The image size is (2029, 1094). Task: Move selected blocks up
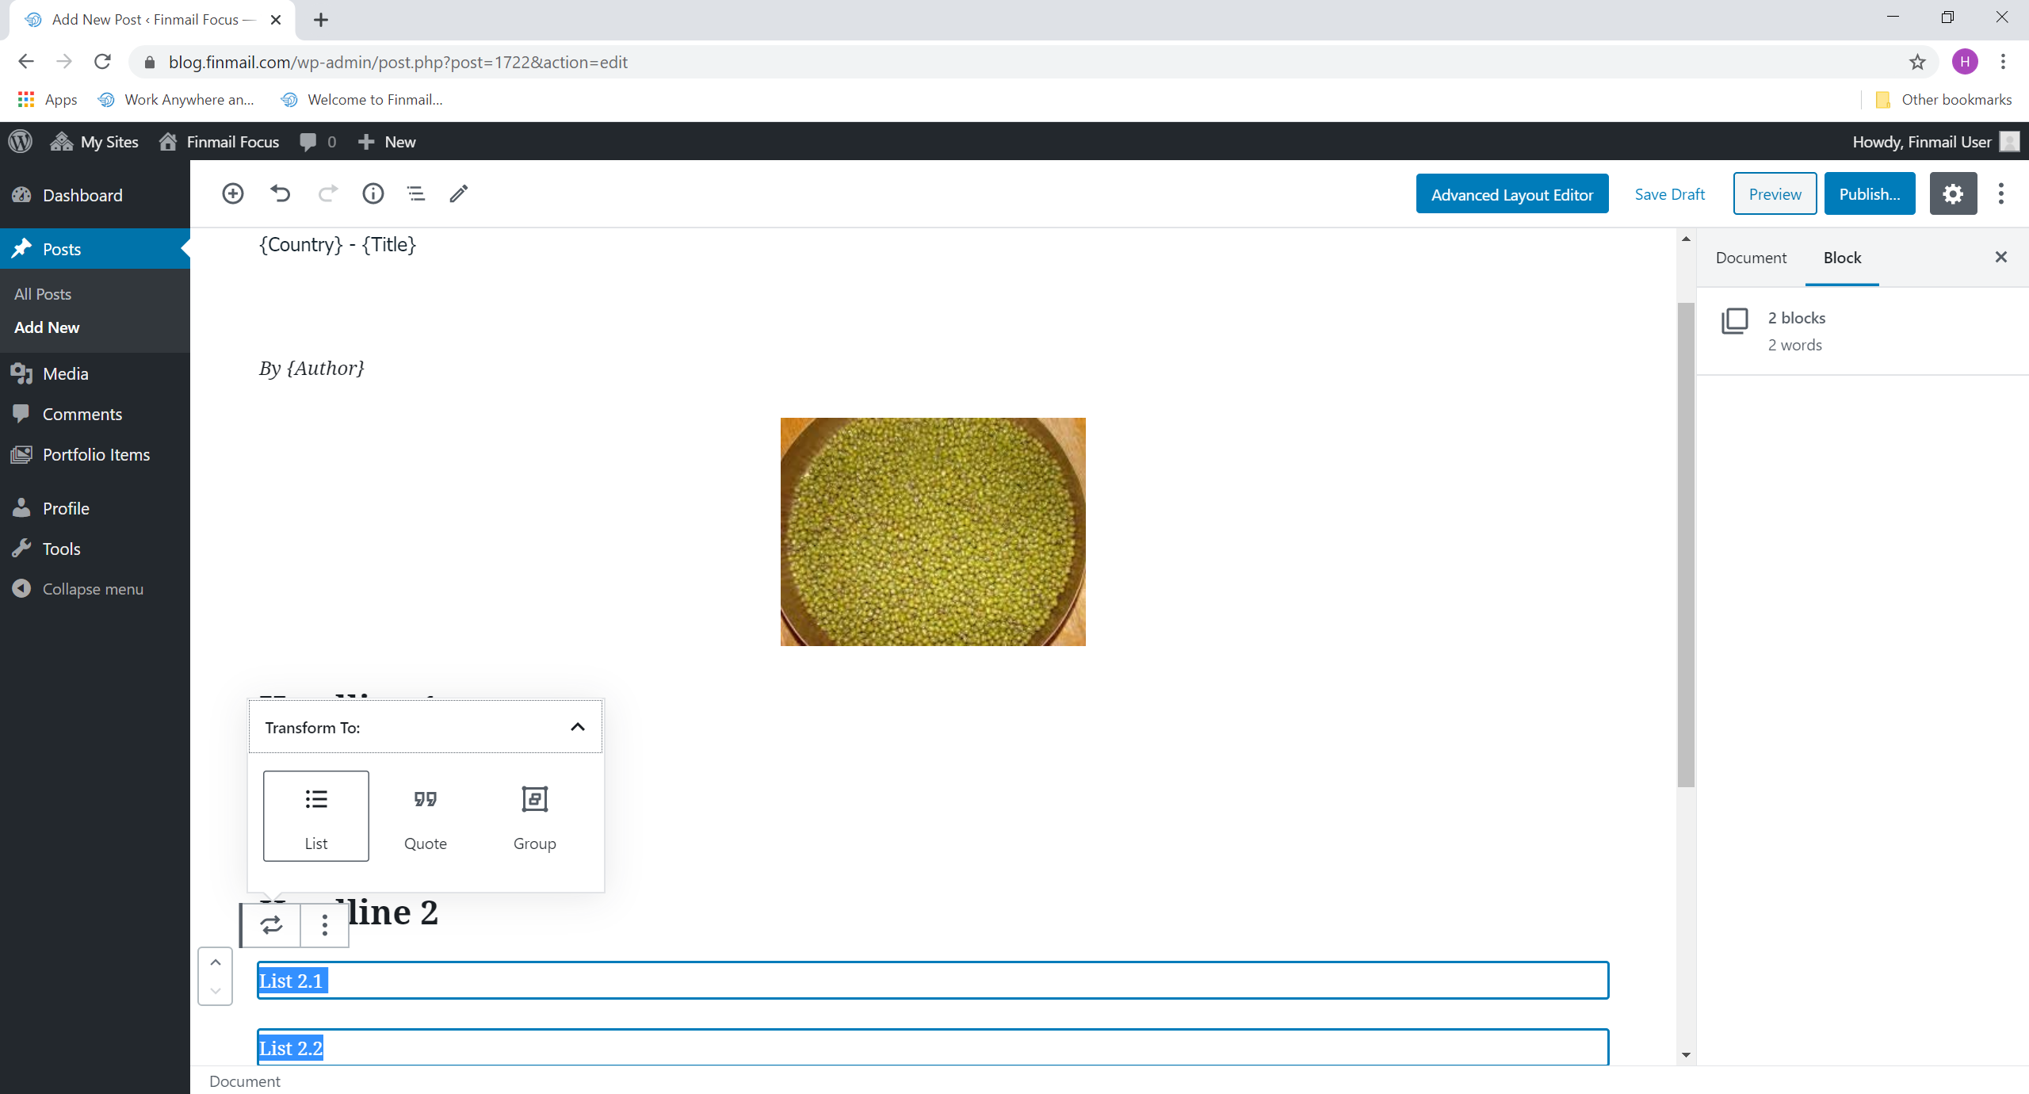[216, 962]
